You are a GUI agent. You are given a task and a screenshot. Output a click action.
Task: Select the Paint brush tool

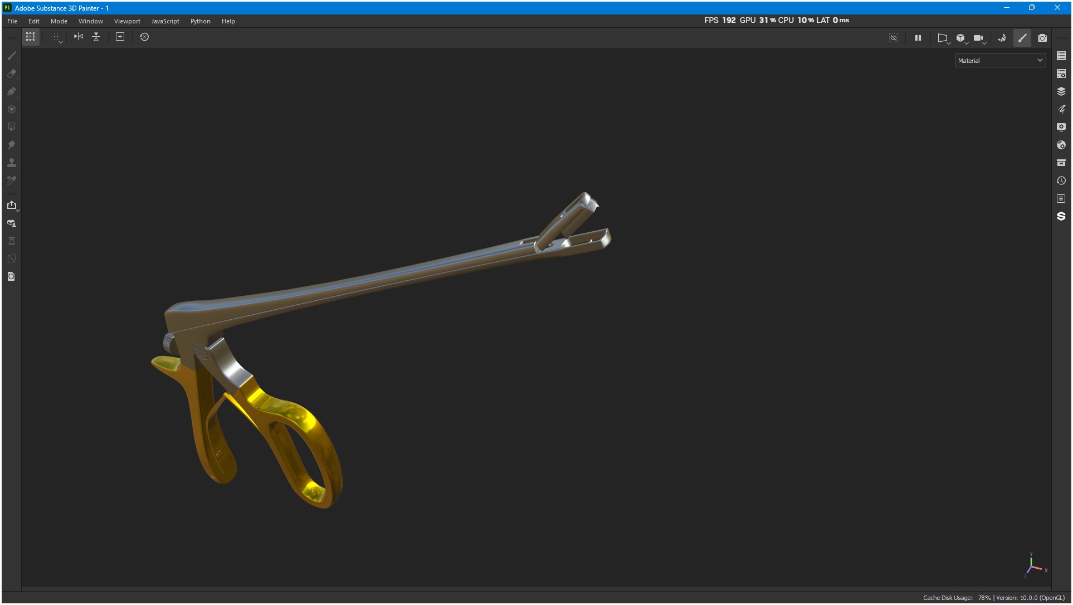[12, 56]
